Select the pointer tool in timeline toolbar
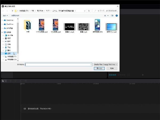This screenshot has width=160, height=120. (x=3, y=81)
